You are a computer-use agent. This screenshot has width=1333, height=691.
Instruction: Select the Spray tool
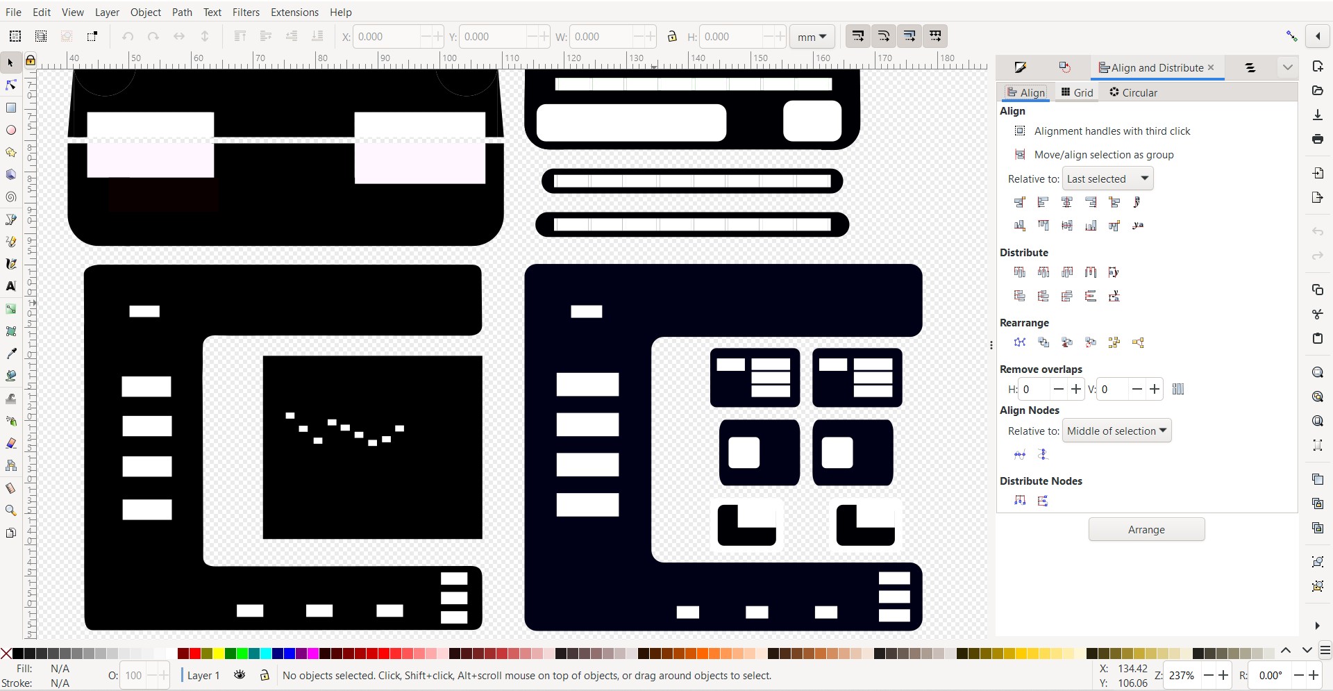pos(10,421)
